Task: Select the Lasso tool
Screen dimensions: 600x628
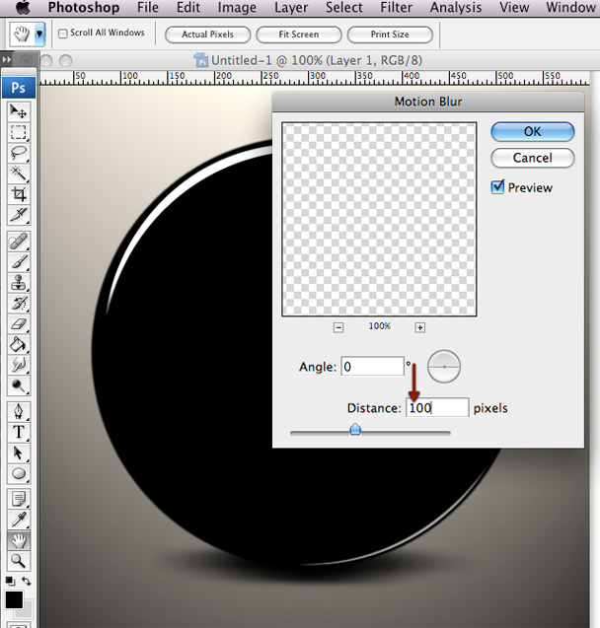Action: 18,153
